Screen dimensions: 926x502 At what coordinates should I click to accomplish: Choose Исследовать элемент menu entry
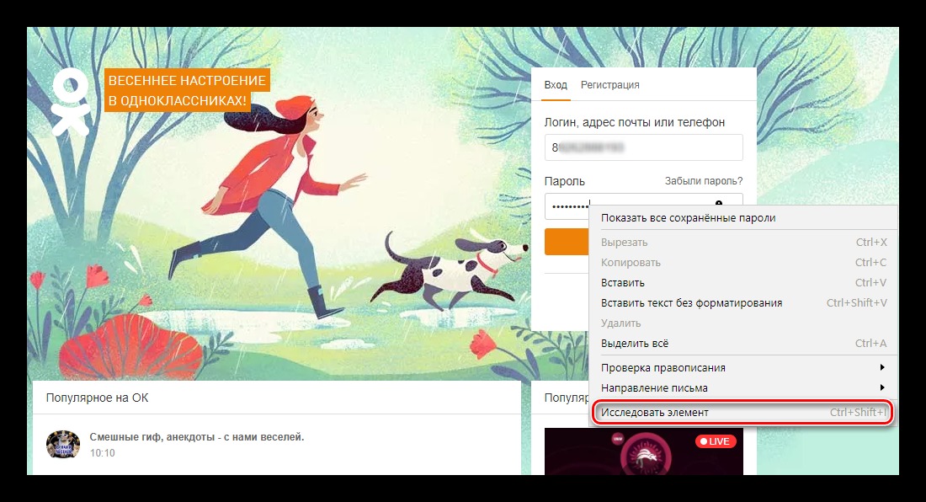tap(743, 412)
